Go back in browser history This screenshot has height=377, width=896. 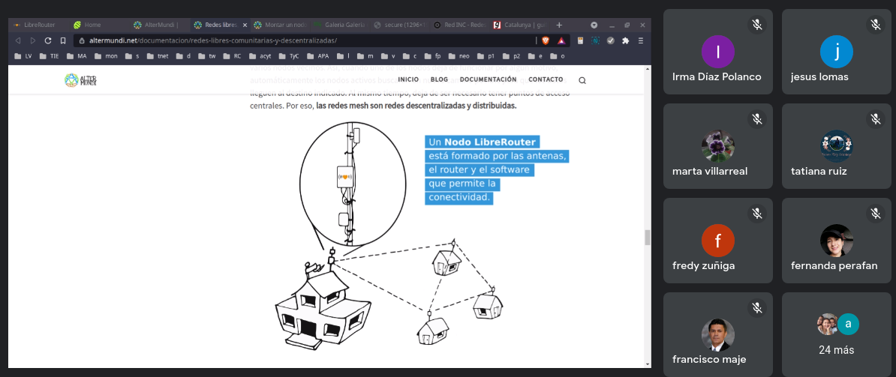[18, 40]
